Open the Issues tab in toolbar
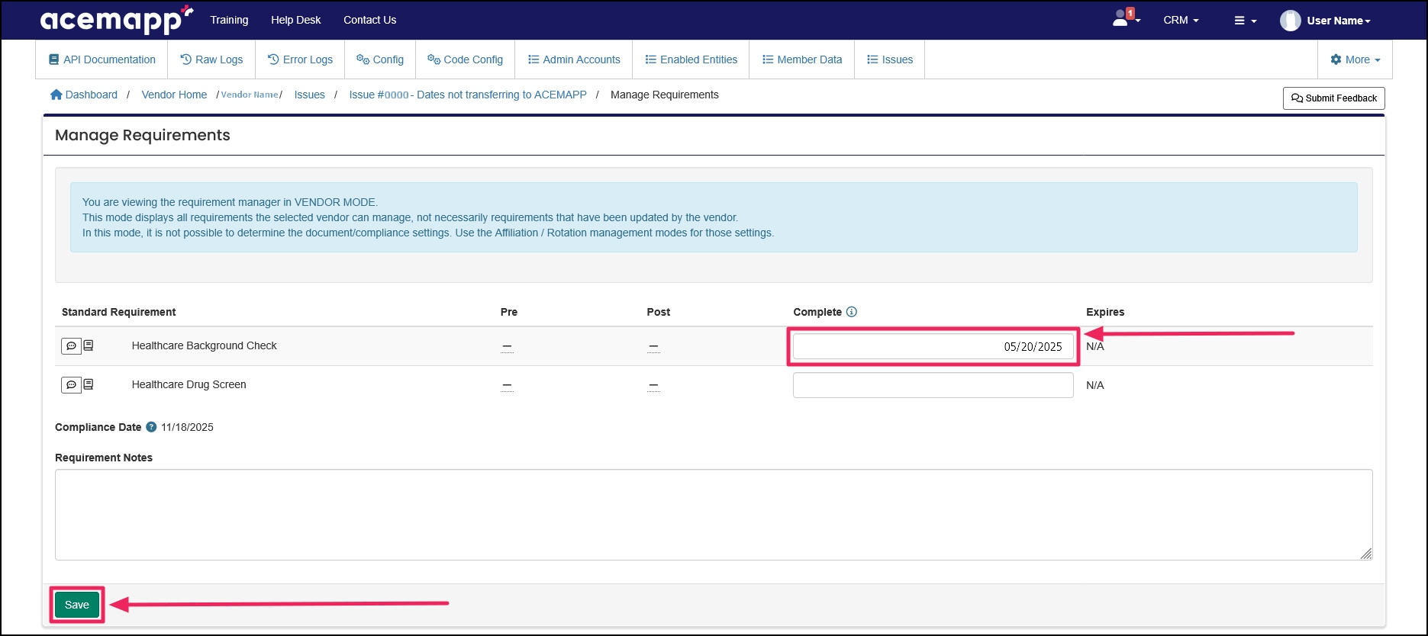This screenshot has height=636, width=1428. pos(890,59)
